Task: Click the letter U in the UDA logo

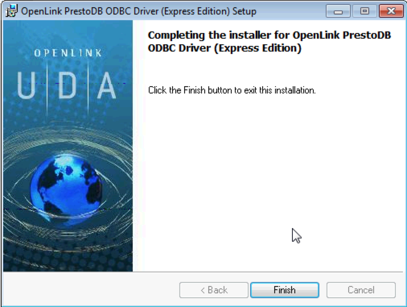Action: coord(26,85)
